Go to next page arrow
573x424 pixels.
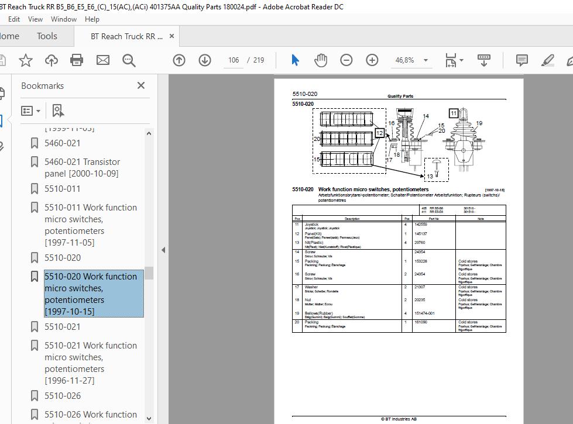205,60
